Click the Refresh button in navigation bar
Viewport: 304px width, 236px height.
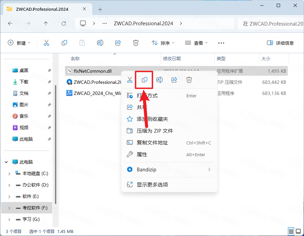coord(64,24)
